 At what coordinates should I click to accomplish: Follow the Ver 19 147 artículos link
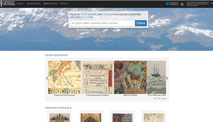[x=160, y=99]
